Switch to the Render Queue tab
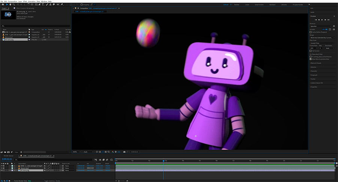 [x=8, y=155]
